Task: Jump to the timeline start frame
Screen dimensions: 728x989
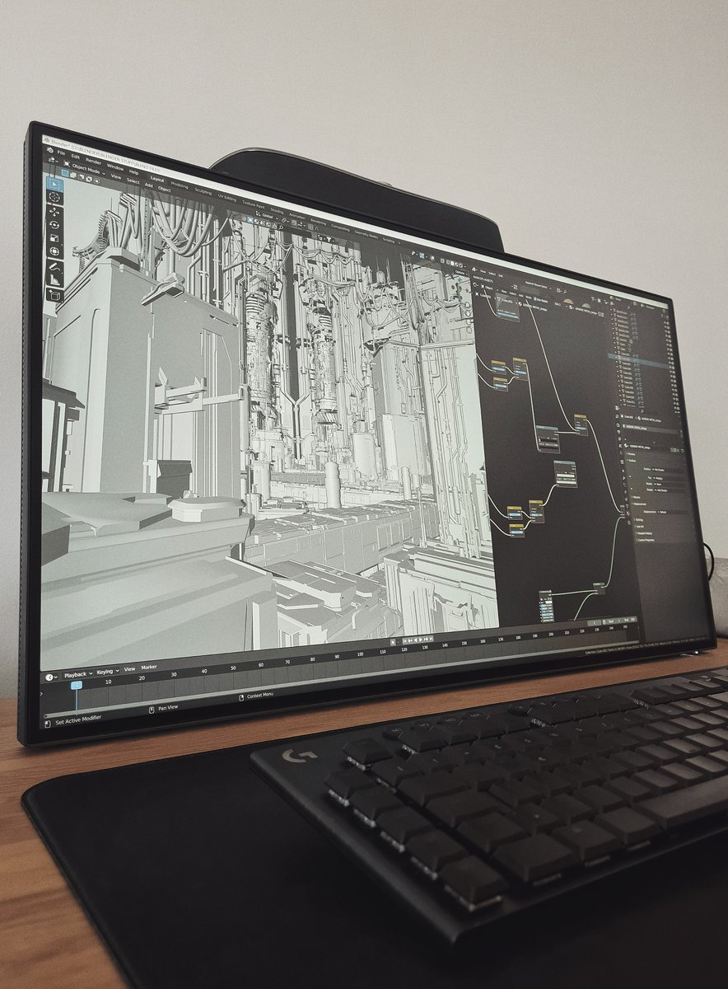Action: [x=404, y=640]
